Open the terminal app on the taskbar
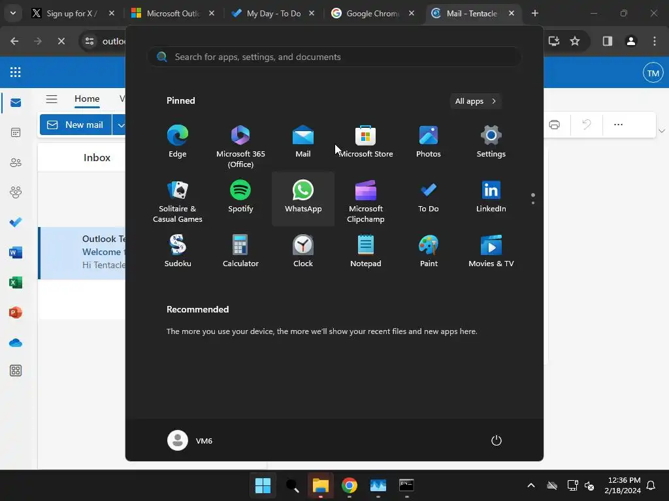Viewport: 669px width, 501px height. tap(406, 485)
